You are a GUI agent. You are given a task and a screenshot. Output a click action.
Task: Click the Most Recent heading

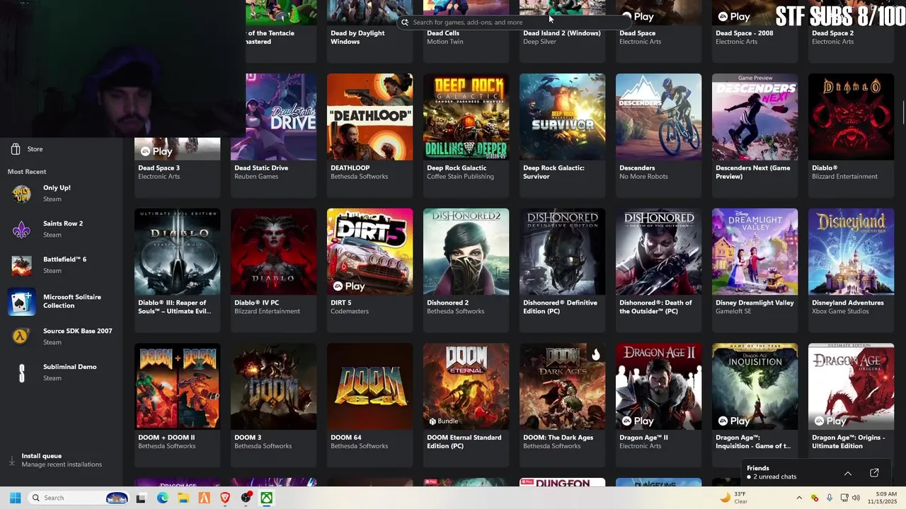point(27,172)
